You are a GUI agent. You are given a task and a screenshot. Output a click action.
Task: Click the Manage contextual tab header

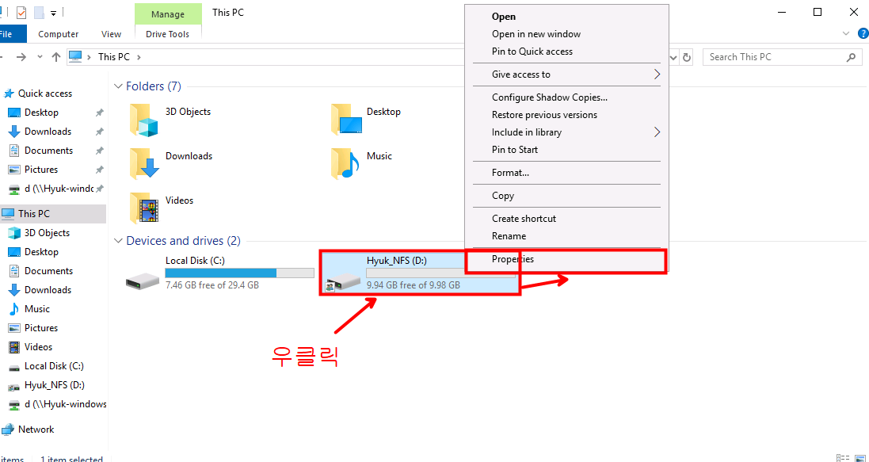point(168,14)
